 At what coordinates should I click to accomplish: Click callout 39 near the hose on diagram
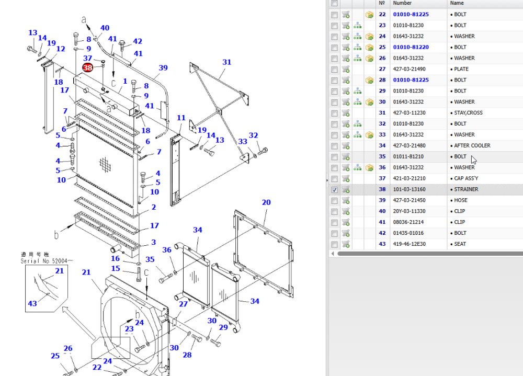[x=163, y=68]
